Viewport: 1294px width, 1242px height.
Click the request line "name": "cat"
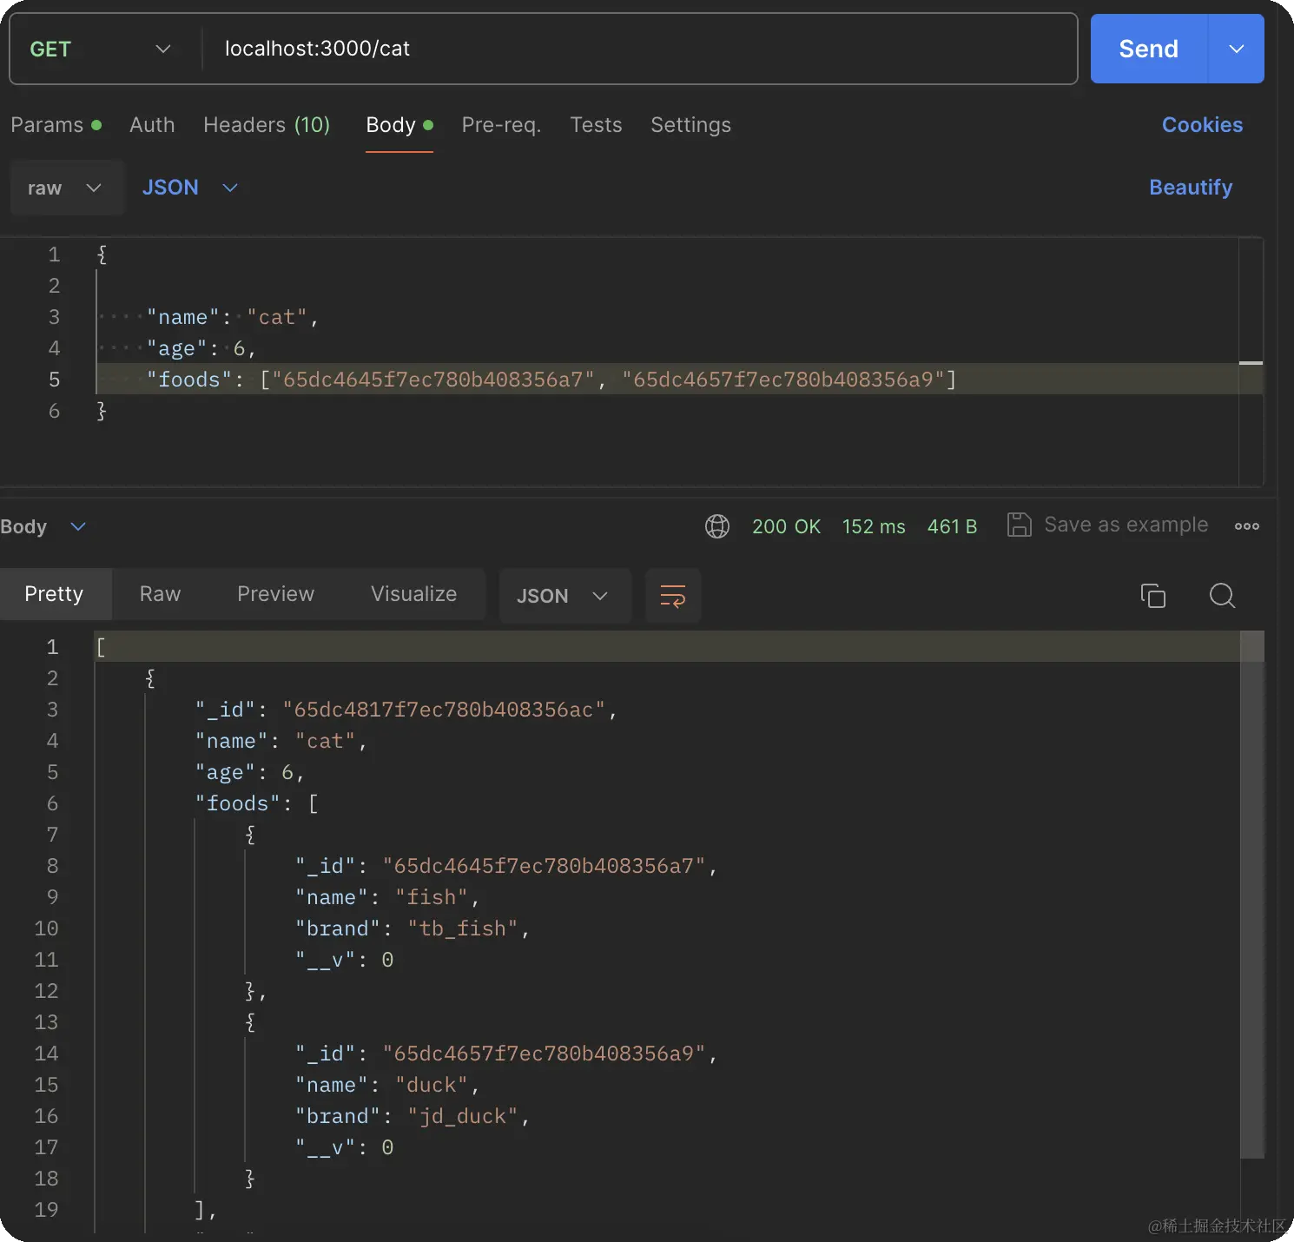[233, 317]
